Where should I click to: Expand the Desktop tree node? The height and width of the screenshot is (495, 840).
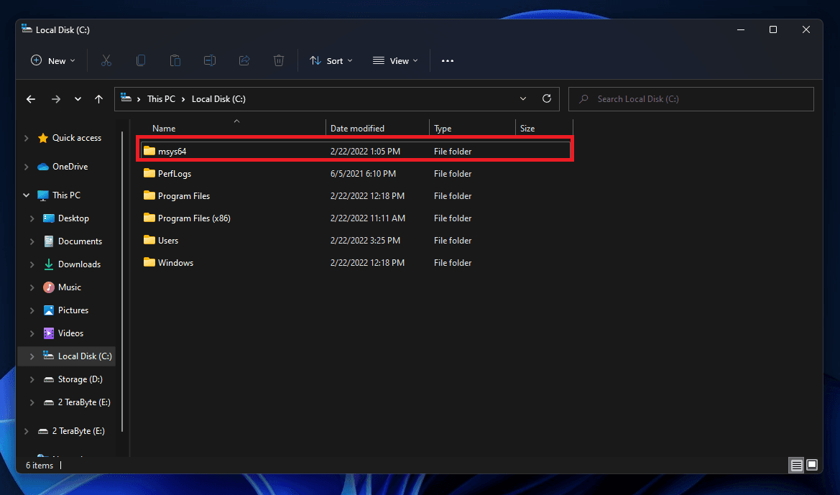[x=32, y=218]
